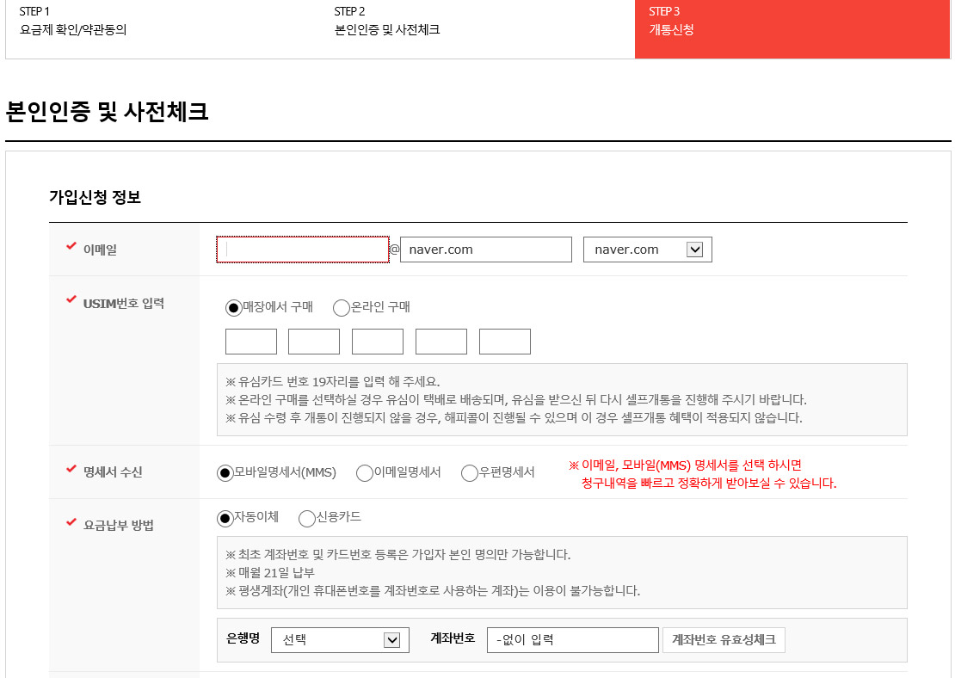The width and height of the screenshot is (955, 678).
Task: Click the email domain field showing naver.com
Action: coord(486,250)
